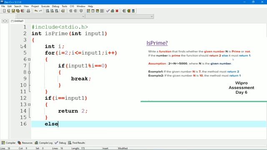267x150 pixels.
Task: Open the Help menu
Action: tap(91, 6)
